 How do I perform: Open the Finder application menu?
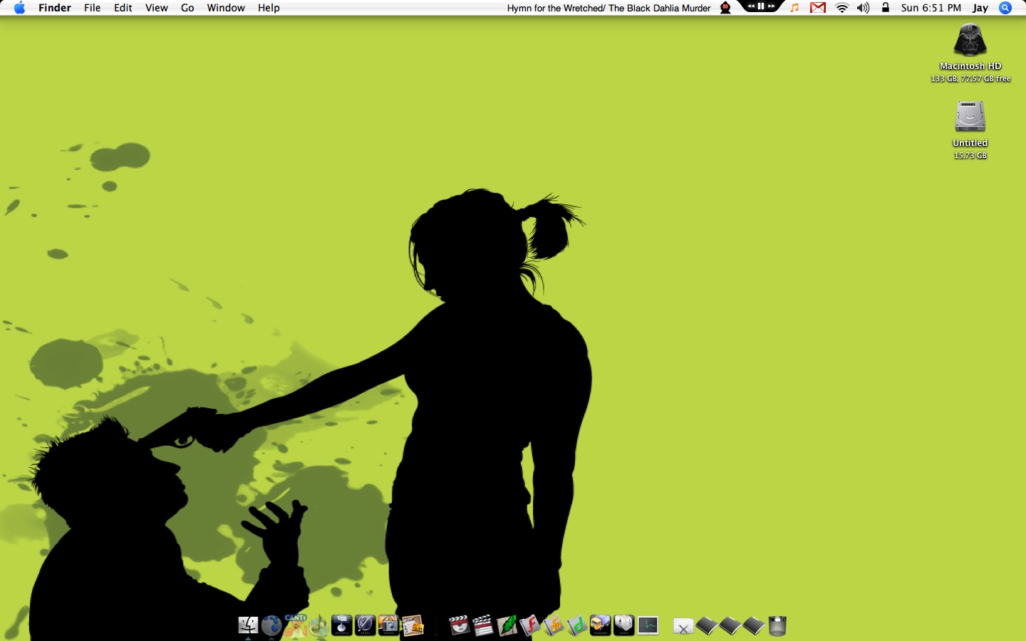click(x=55, y=8)
